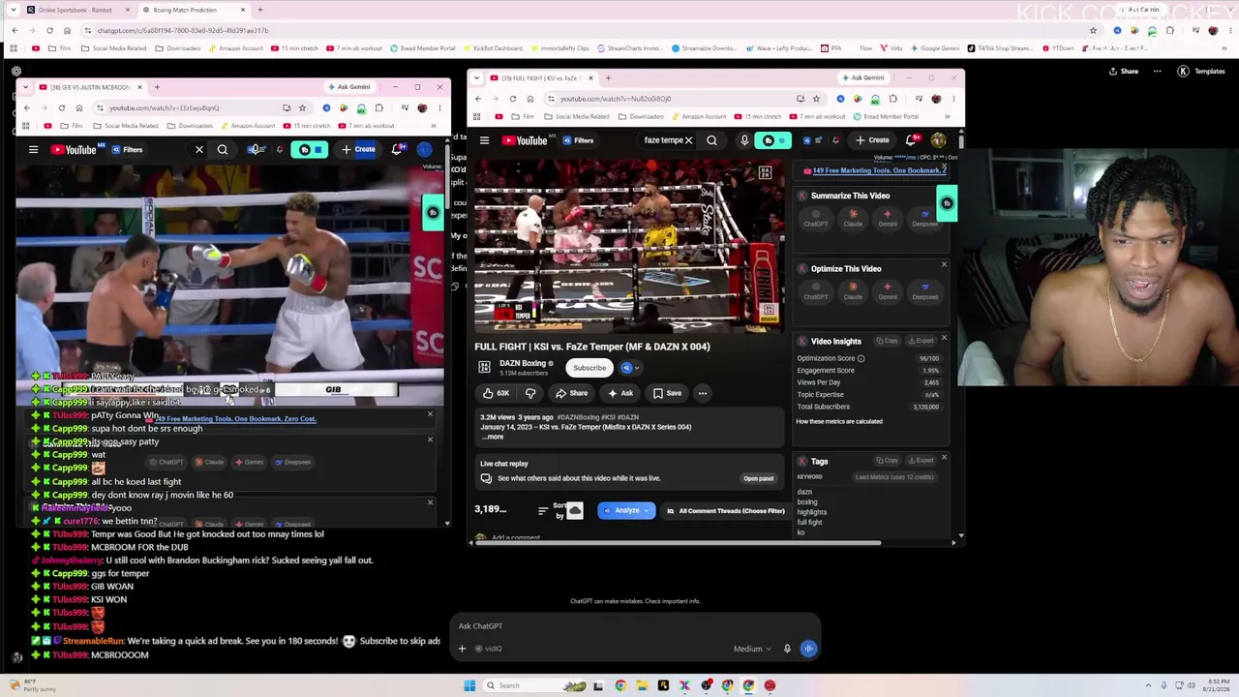
Task: Toggle the teal vidIQ switch in KSI fight window
Action: coord(773,140)
